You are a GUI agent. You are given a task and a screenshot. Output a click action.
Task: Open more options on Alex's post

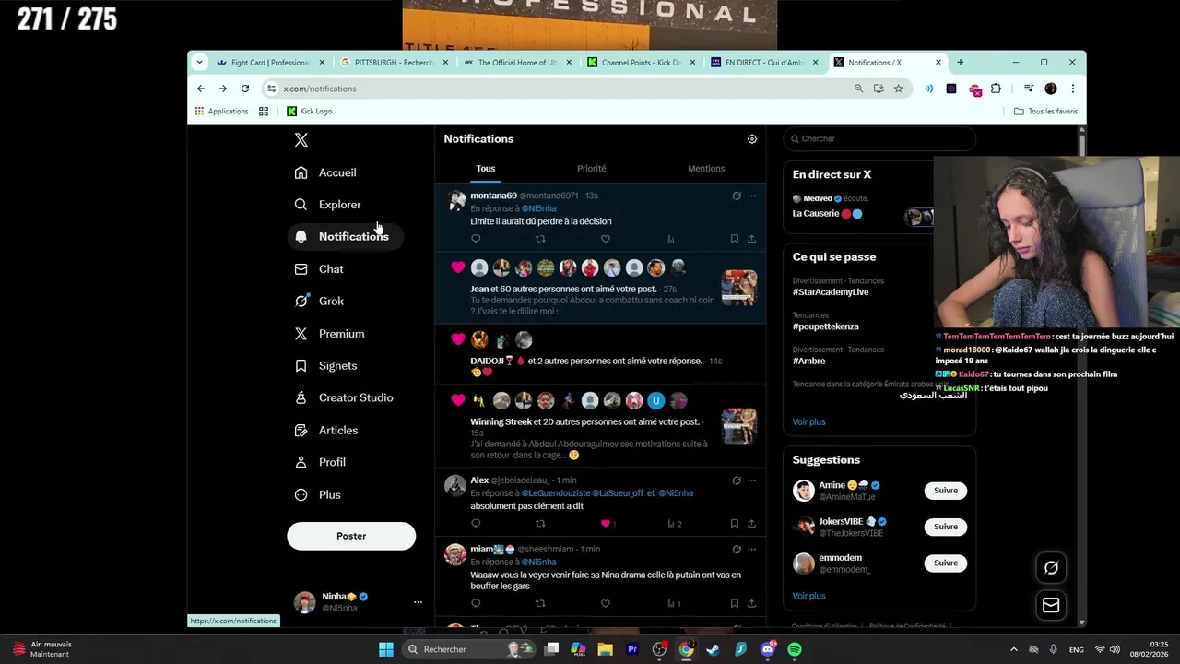[751, 480]
